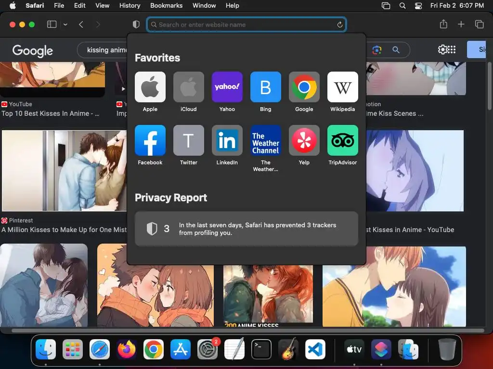
Task: Focus the Safari address search field
Action: [x=246, y=25]
